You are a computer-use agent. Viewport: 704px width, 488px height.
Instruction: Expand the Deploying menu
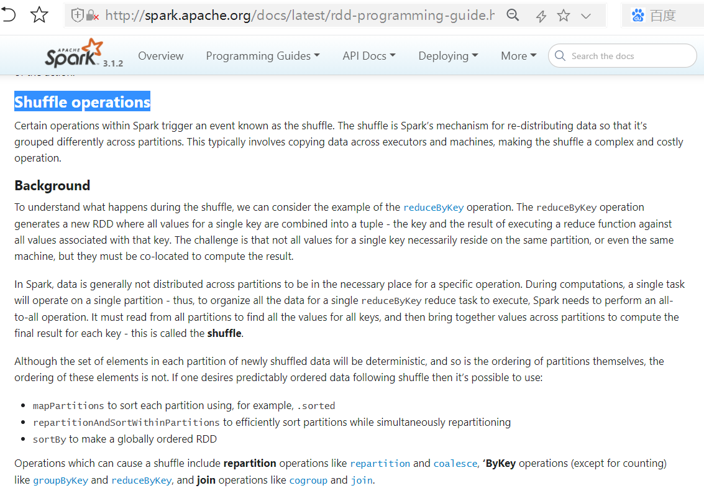pos(448,56)
